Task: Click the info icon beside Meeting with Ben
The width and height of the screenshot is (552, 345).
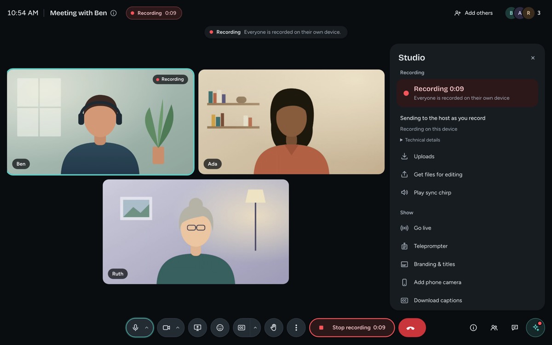Action: (x=114, y=13)
